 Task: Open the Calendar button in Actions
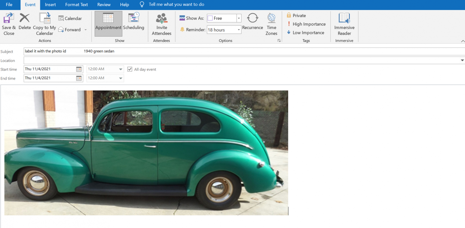pyautogui.click(x=70, y=18)
